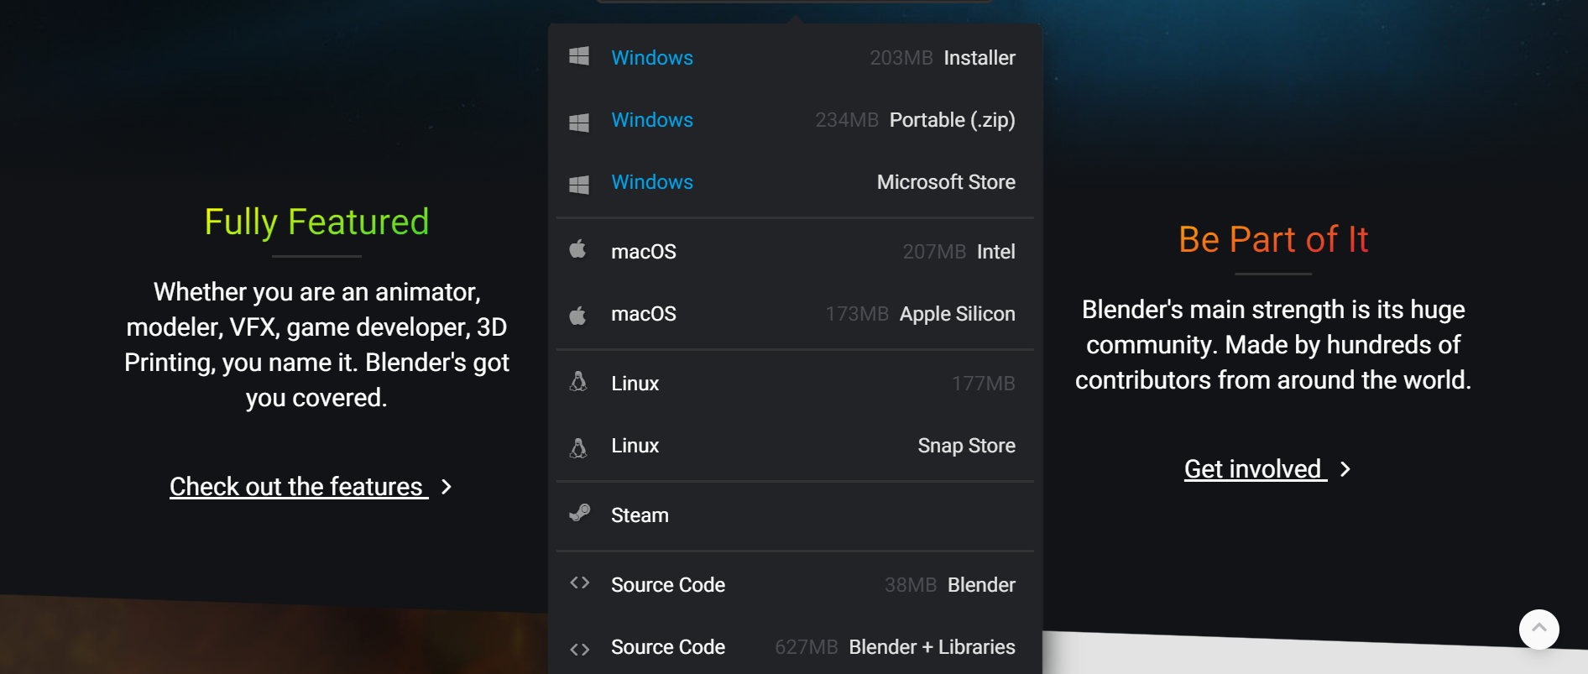
Task: Click the 173MB size label
Action: click(x=857, y=314)
